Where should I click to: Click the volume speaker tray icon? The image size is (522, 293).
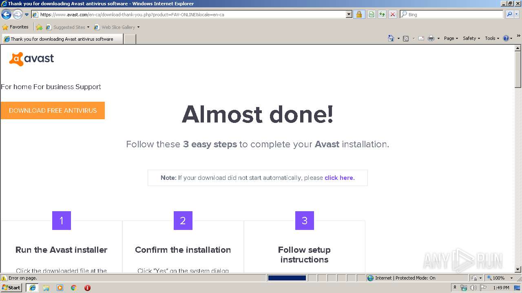(x=473, y=288)
